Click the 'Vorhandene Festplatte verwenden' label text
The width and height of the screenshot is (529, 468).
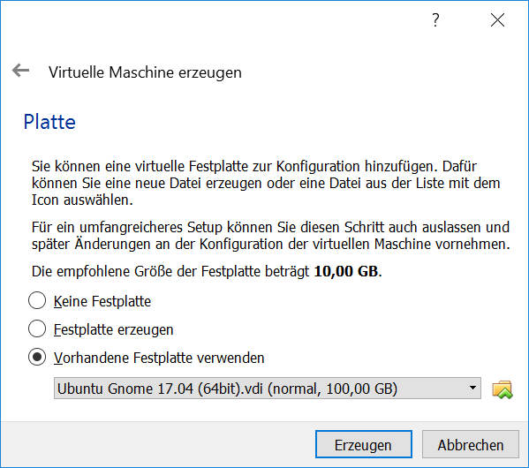click(159, 358)
